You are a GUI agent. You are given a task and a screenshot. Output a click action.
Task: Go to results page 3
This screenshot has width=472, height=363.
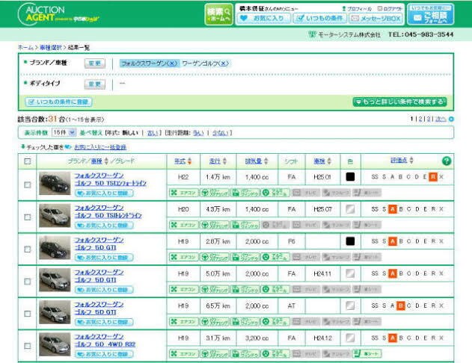pyautogui.click(x=429, y=119)
